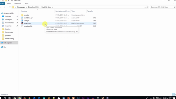Open System32 in the sidebar
The height and width of the screenshot is (99, 176).
coord(8,35)
